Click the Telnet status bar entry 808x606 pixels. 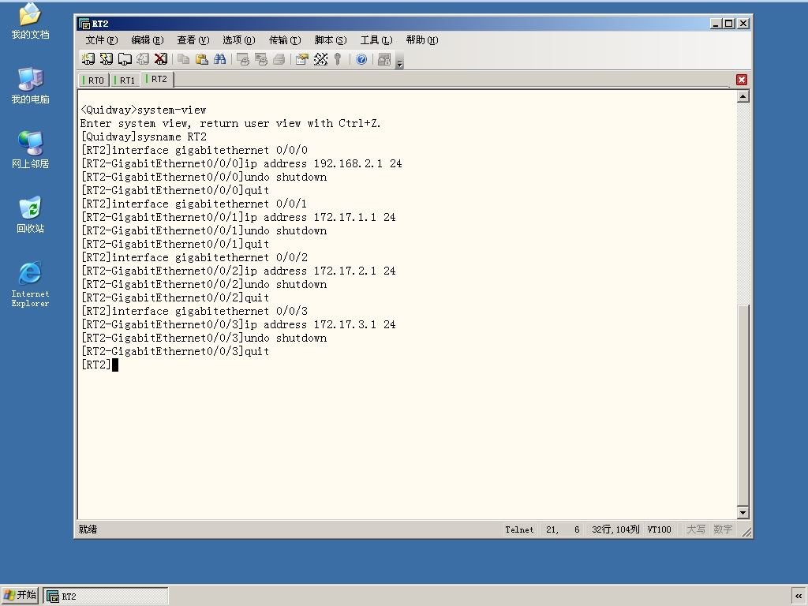click(519, 529)
